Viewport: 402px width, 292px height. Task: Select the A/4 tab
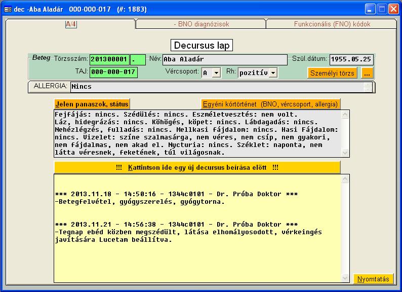point(70,24)
